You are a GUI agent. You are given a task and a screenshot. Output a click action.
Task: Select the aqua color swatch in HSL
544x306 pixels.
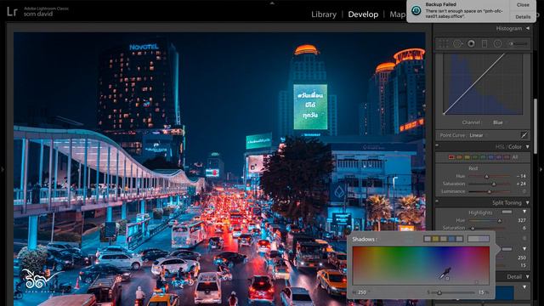(483, 157)
